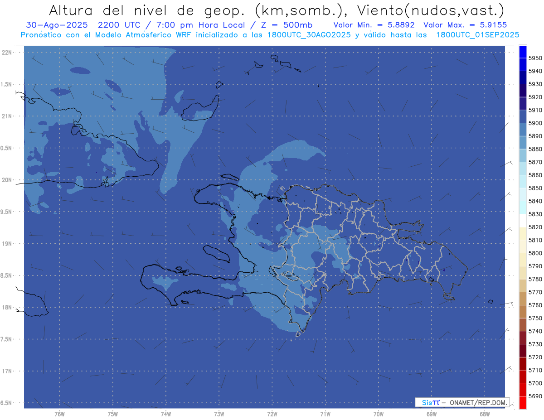Click the 5690 legend value
Viewport: 544px width, 420px height.
coord(535,396)
